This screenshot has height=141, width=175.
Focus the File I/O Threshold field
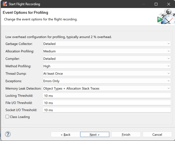click(107, 103)
